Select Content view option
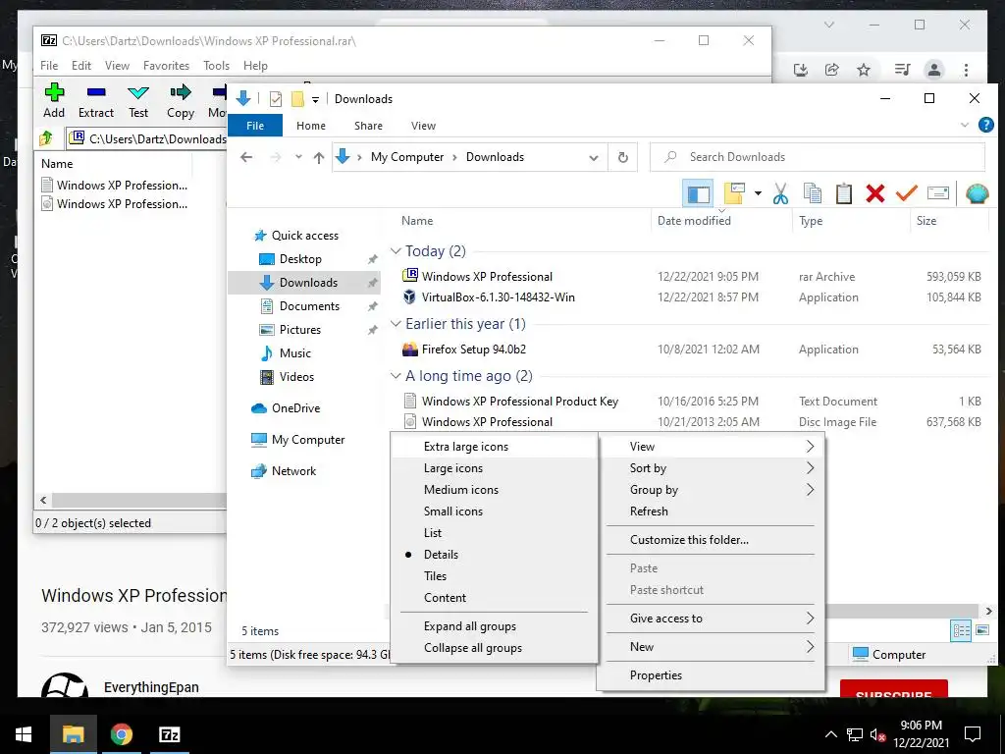The image size is (1005, 754). pyautogui.click(x=495, y=598)
